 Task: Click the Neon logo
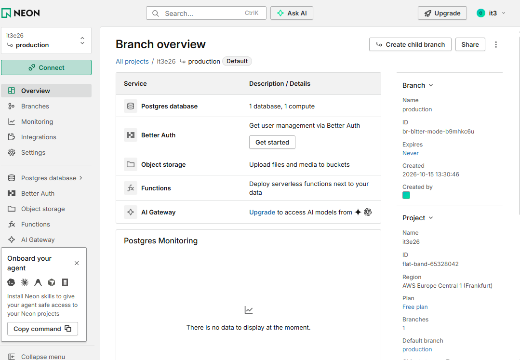tap(21, 13)
